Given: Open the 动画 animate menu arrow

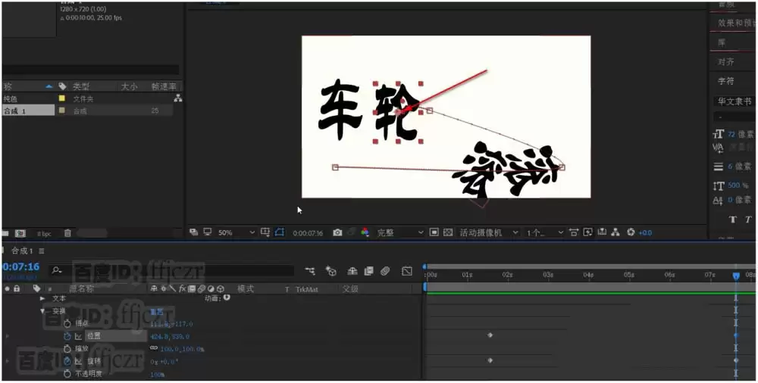Looking at the screenshot, I should (x=226, y=298).
